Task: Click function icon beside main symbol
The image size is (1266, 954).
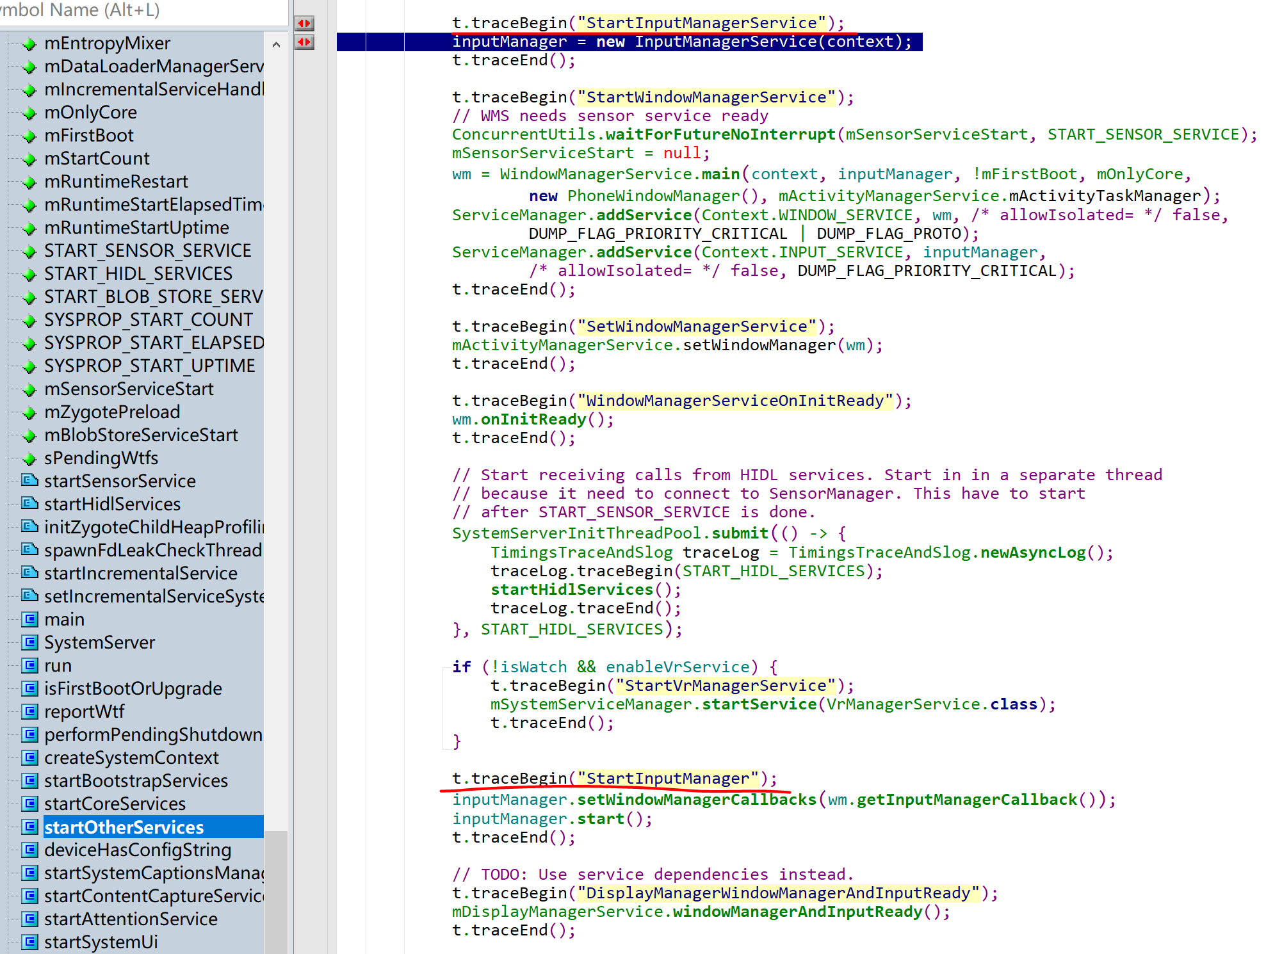Action: point(29,619)
